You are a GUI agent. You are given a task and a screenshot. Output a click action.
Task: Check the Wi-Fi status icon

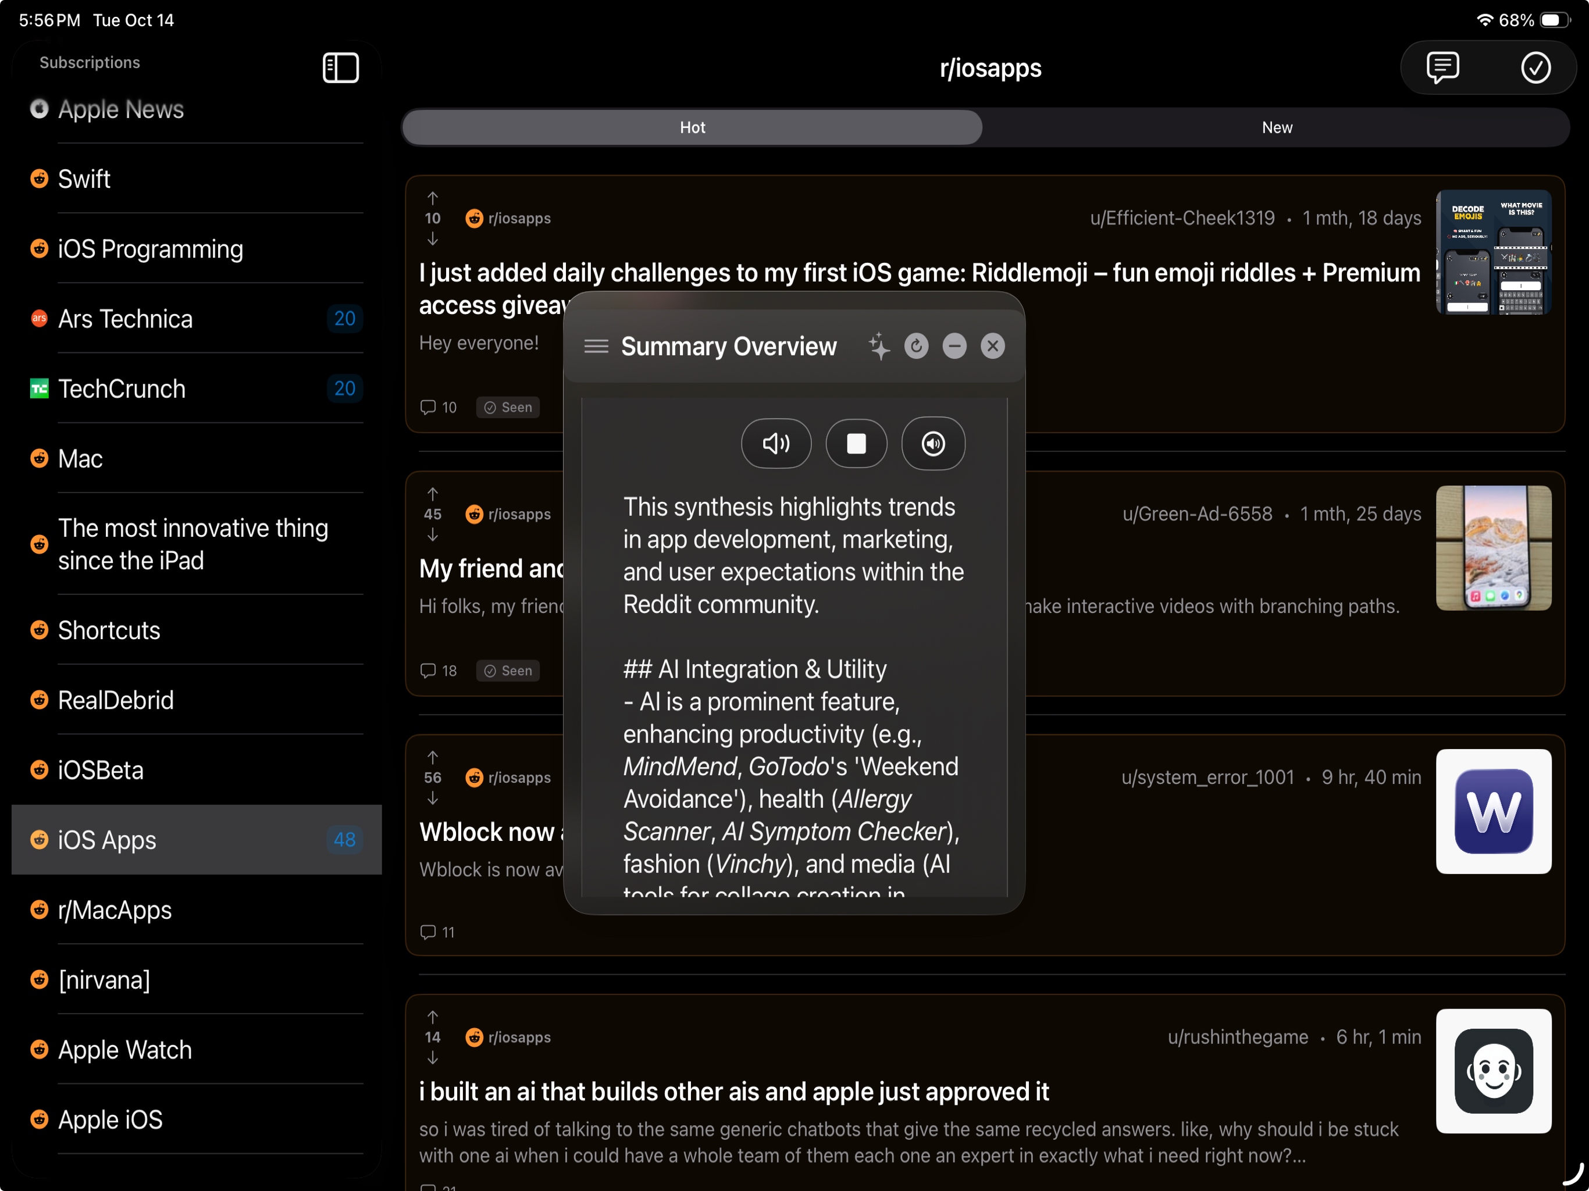tap(1484, 19)
